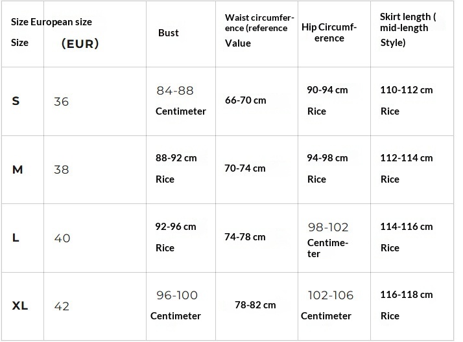Click the (EUR) header label

coord(80,44)
